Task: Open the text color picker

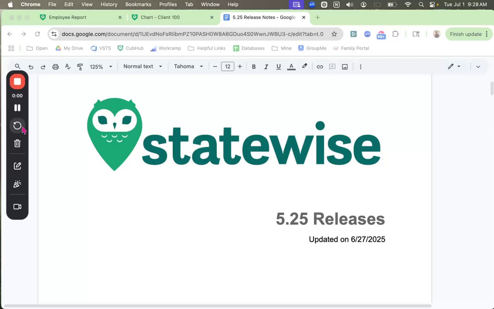Action: tap(291, 67)
